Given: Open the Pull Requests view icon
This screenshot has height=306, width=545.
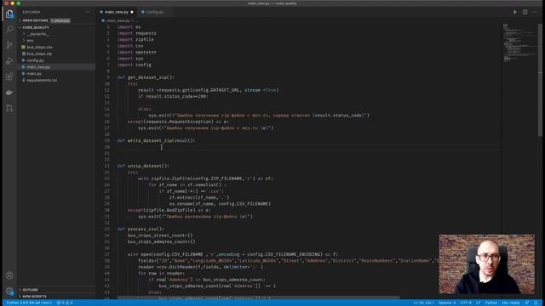Looking at the screenshot, I should [9, 108].
